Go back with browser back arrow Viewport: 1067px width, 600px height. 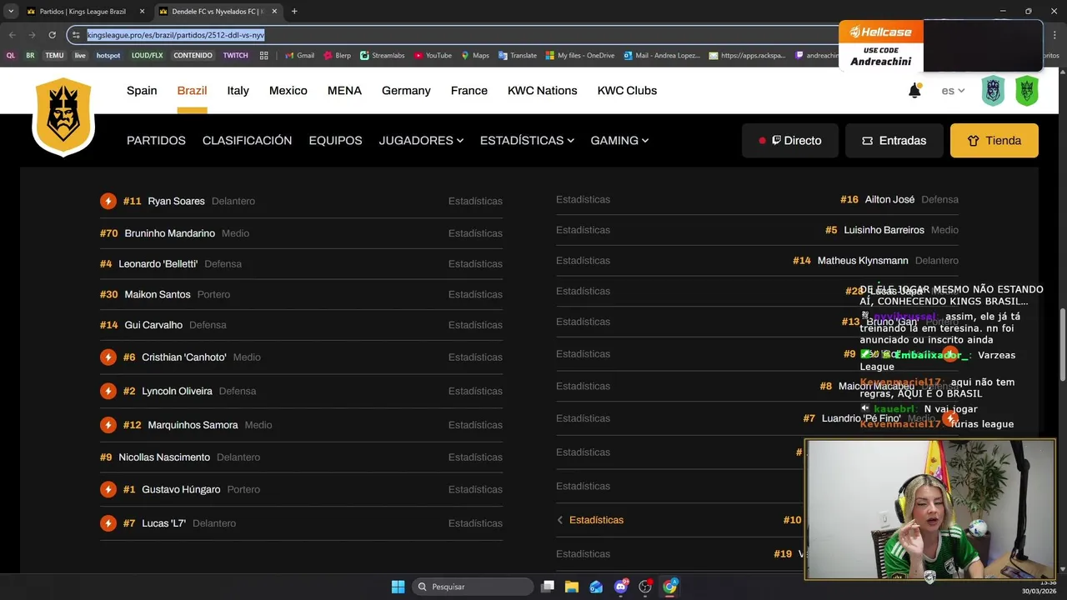[x=12, y=35]
